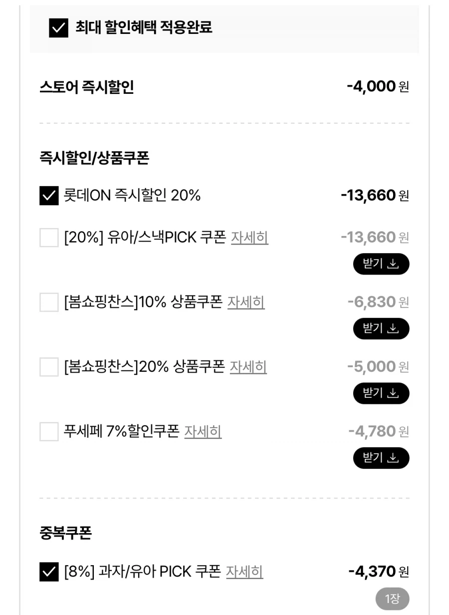The height and width of the screenshot is (615, 449).
Task: Select [봄쇼핑찬스]20% 상품쿠폰 checkbox
Action: [x=49, y=367]
